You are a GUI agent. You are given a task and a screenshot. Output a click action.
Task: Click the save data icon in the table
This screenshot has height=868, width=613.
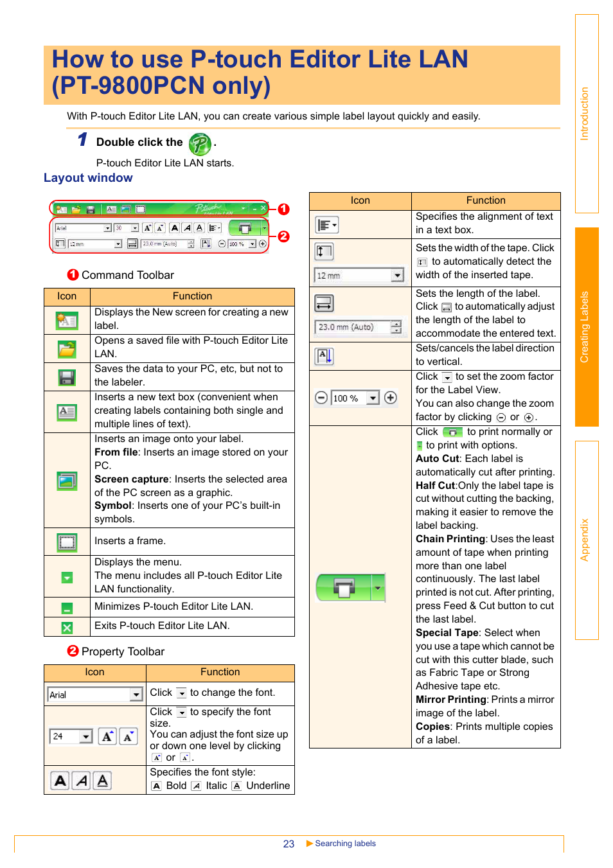pyautogui.click(x=67, y=377)
